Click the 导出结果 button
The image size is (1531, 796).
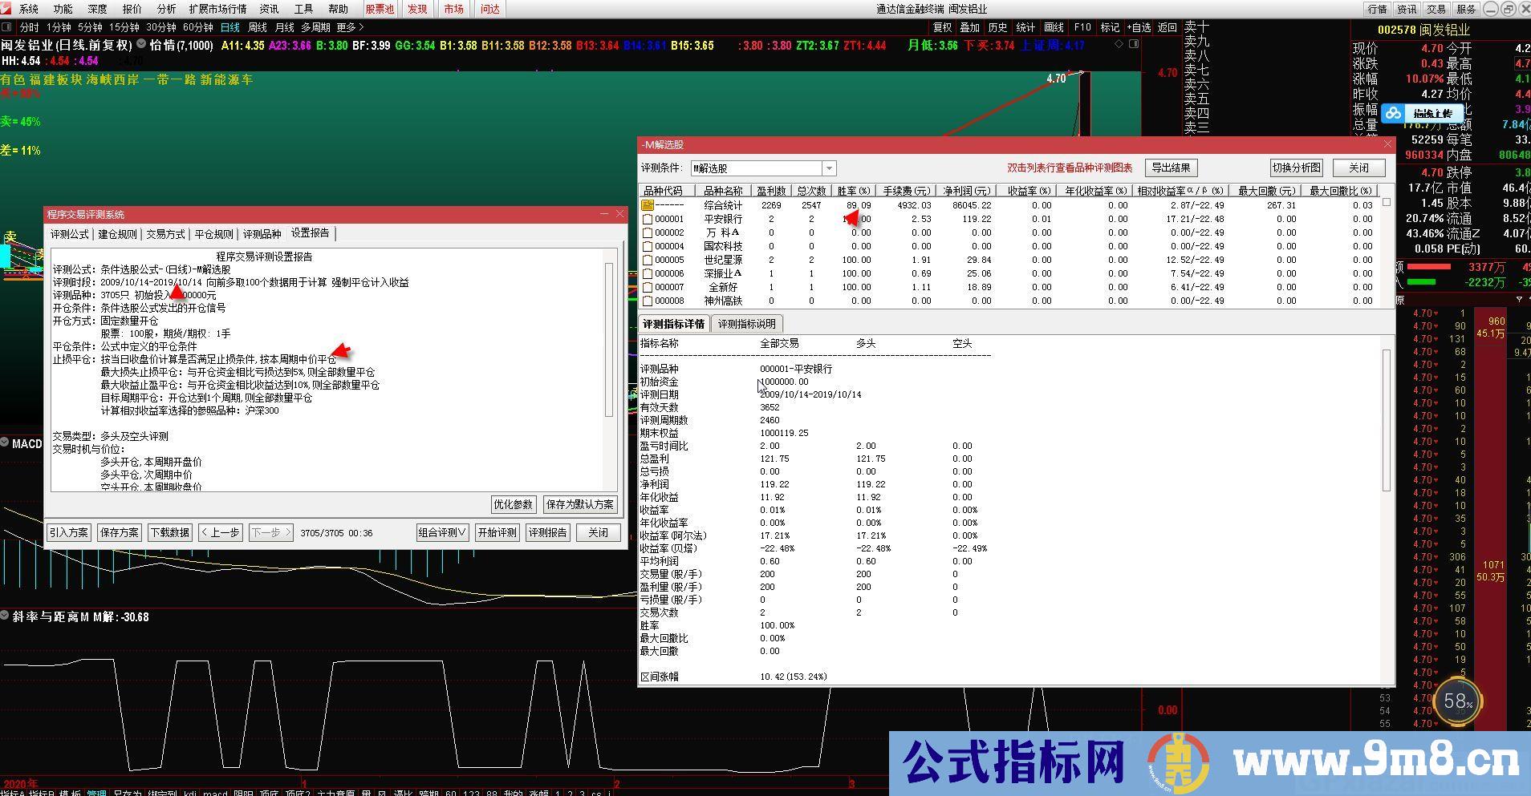coord(1171,168)
